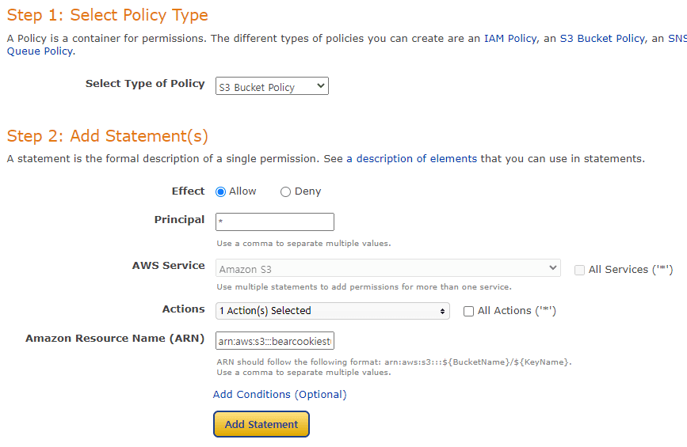Click the Amazon Resource Name input field
The width and height of the screenshot is (687, 447).
[275, 341]
